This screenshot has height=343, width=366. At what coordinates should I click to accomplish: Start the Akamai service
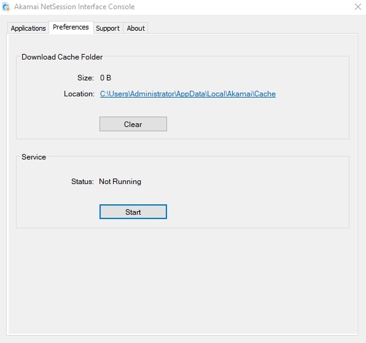pyautogui.click(x=133, y=212)
